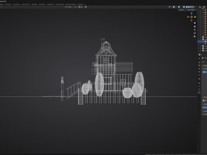This screenshot has width=207, height=155.
Task: Open the Properties editor type dropdown
Action: (200, 55)
